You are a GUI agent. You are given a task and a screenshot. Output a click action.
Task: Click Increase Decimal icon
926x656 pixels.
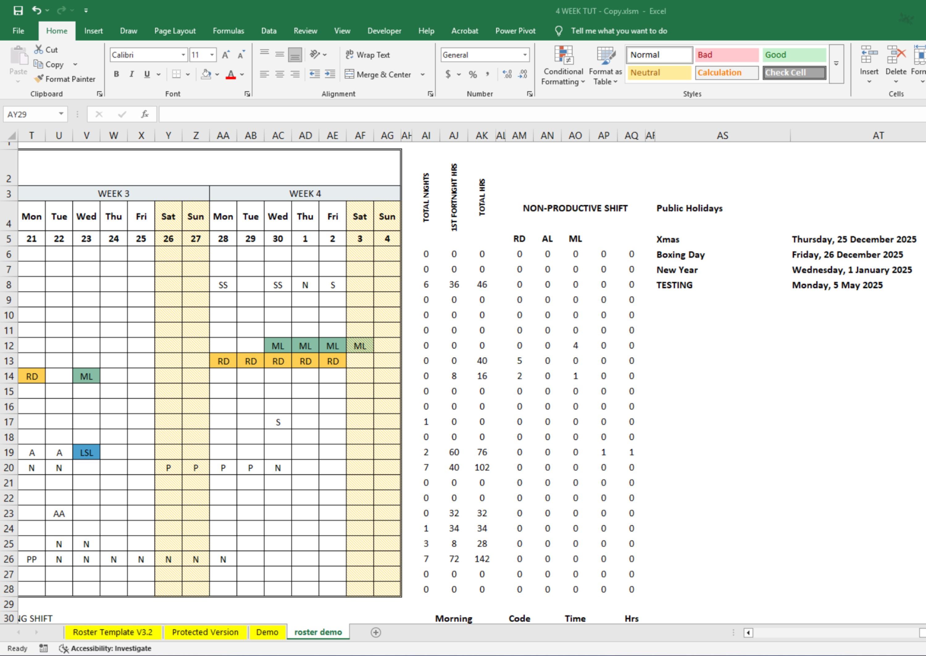coord(507,74)
